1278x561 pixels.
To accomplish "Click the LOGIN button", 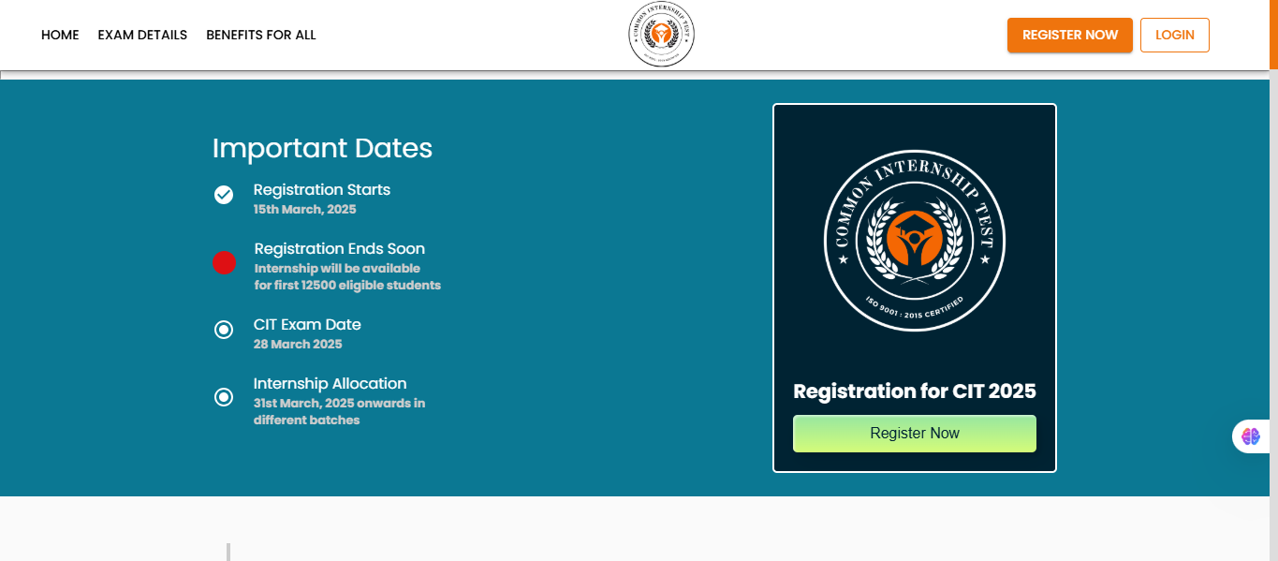I will pos(1174,35).
